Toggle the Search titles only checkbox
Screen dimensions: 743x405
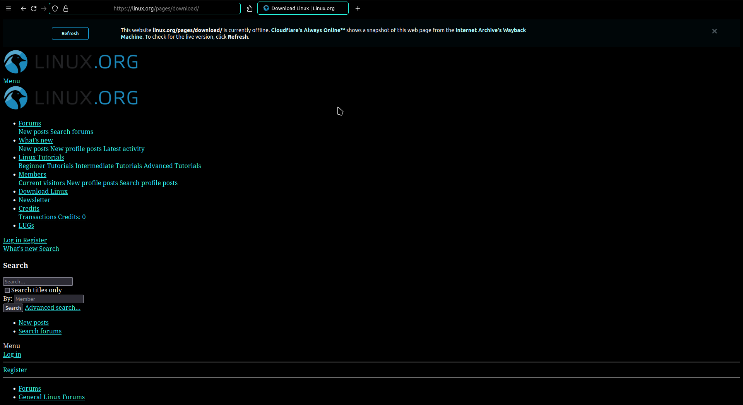pos(7,290)
